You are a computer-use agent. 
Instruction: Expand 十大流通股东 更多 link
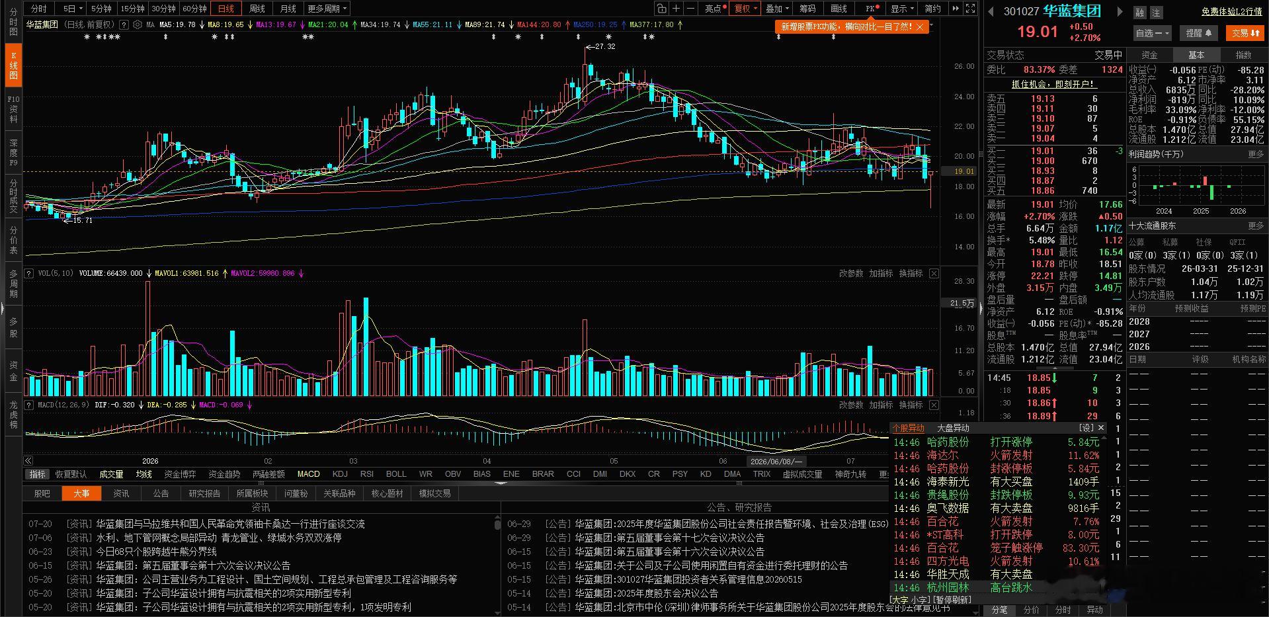coord(1256,226)
